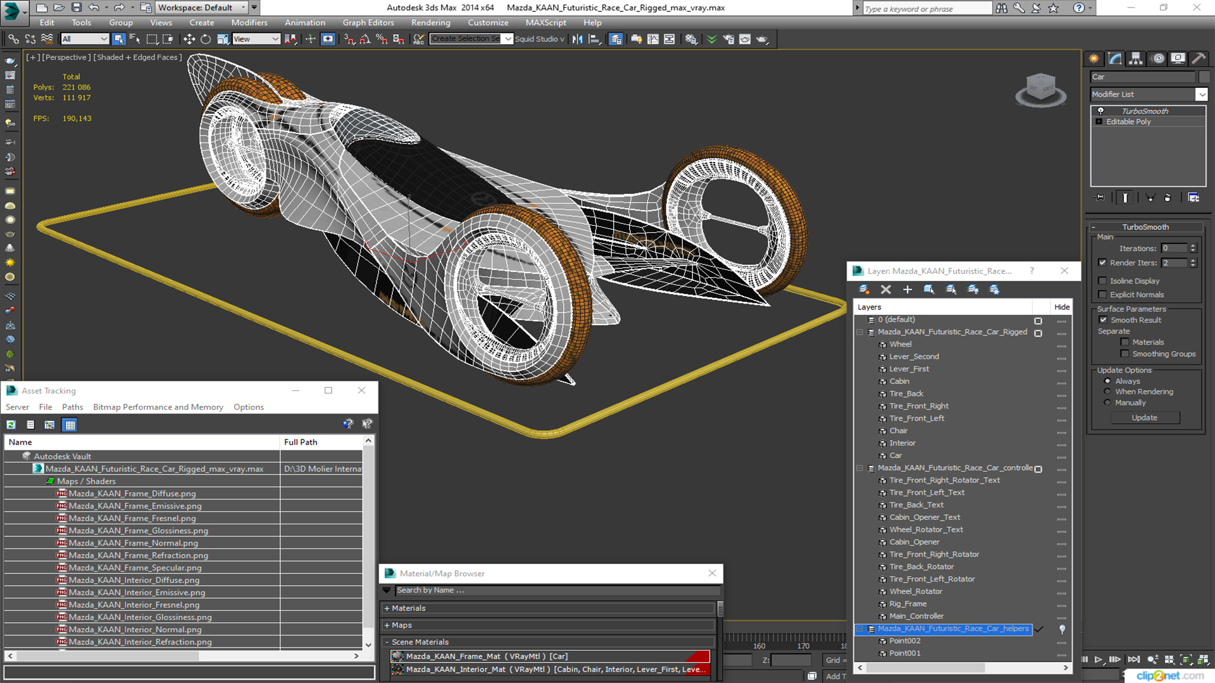Toggle the Percent Snap icon
Screen dimensions: 1215x683
pyautogui.click(x=382, y=39)
